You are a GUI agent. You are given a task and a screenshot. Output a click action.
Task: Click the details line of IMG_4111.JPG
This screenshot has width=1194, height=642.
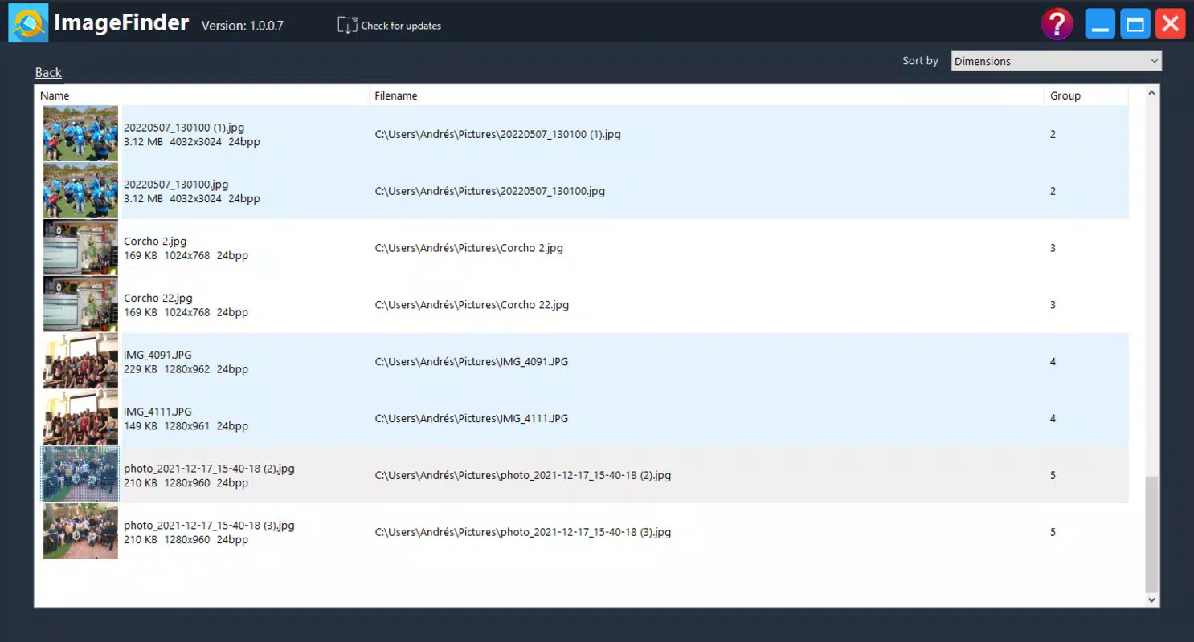186,427
